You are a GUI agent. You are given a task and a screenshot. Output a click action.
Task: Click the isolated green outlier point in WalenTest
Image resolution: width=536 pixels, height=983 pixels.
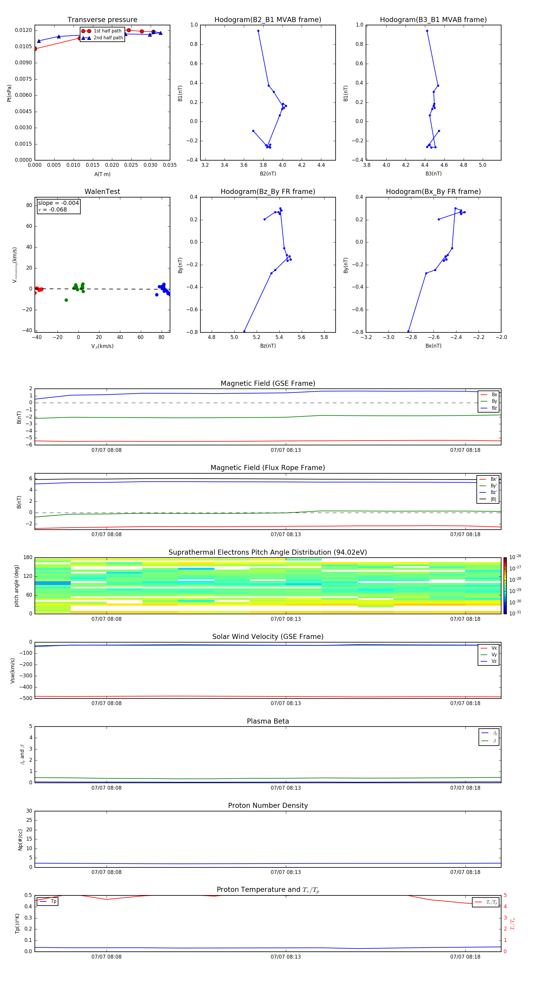(66, 300)
